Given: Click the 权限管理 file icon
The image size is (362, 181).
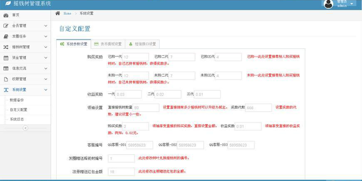Looking at the screenshot, I should point(6,79).
